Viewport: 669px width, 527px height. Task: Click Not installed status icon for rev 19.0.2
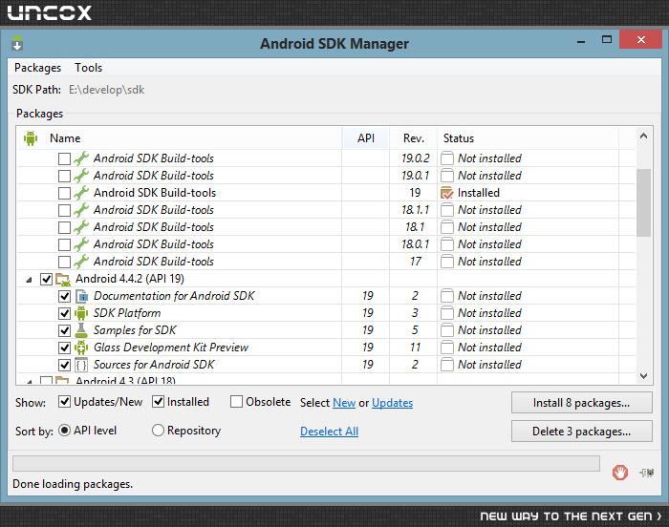pos(446,158)
